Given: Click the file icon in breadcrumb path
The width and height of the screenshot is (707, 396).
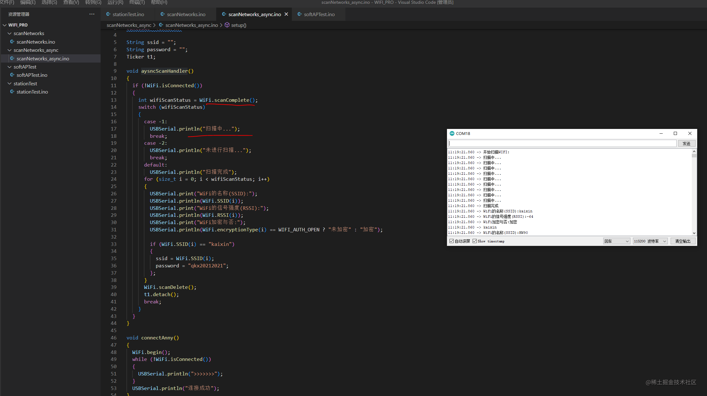Looking at the screenshot, I should (x=161, y=25).
